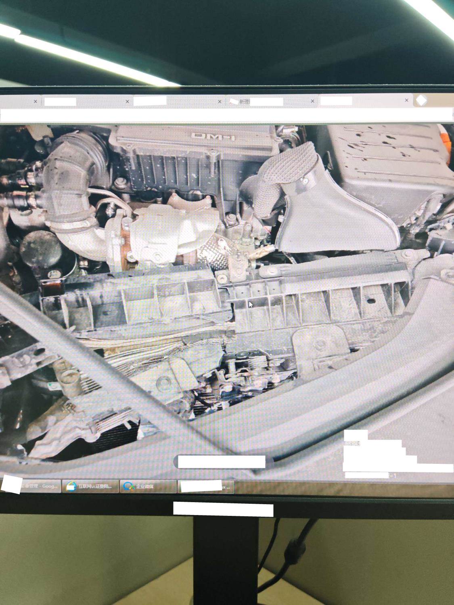Click the pill-shaped overlay at photo bottom
Screen dimensions: 454x605
[221, 462]
